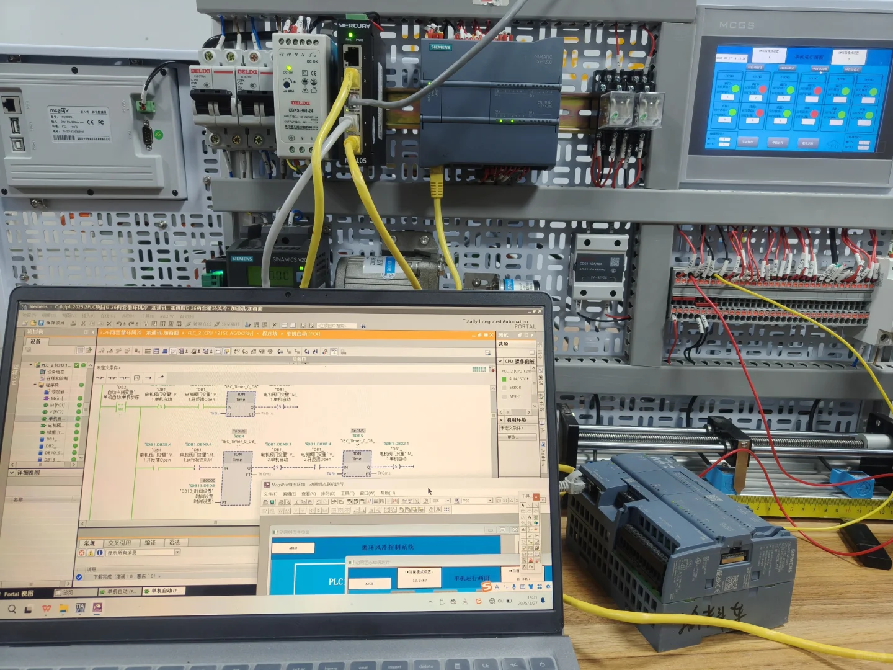Click the 在项目中搜索 search field
893x670 pixels.
[338, 326]
